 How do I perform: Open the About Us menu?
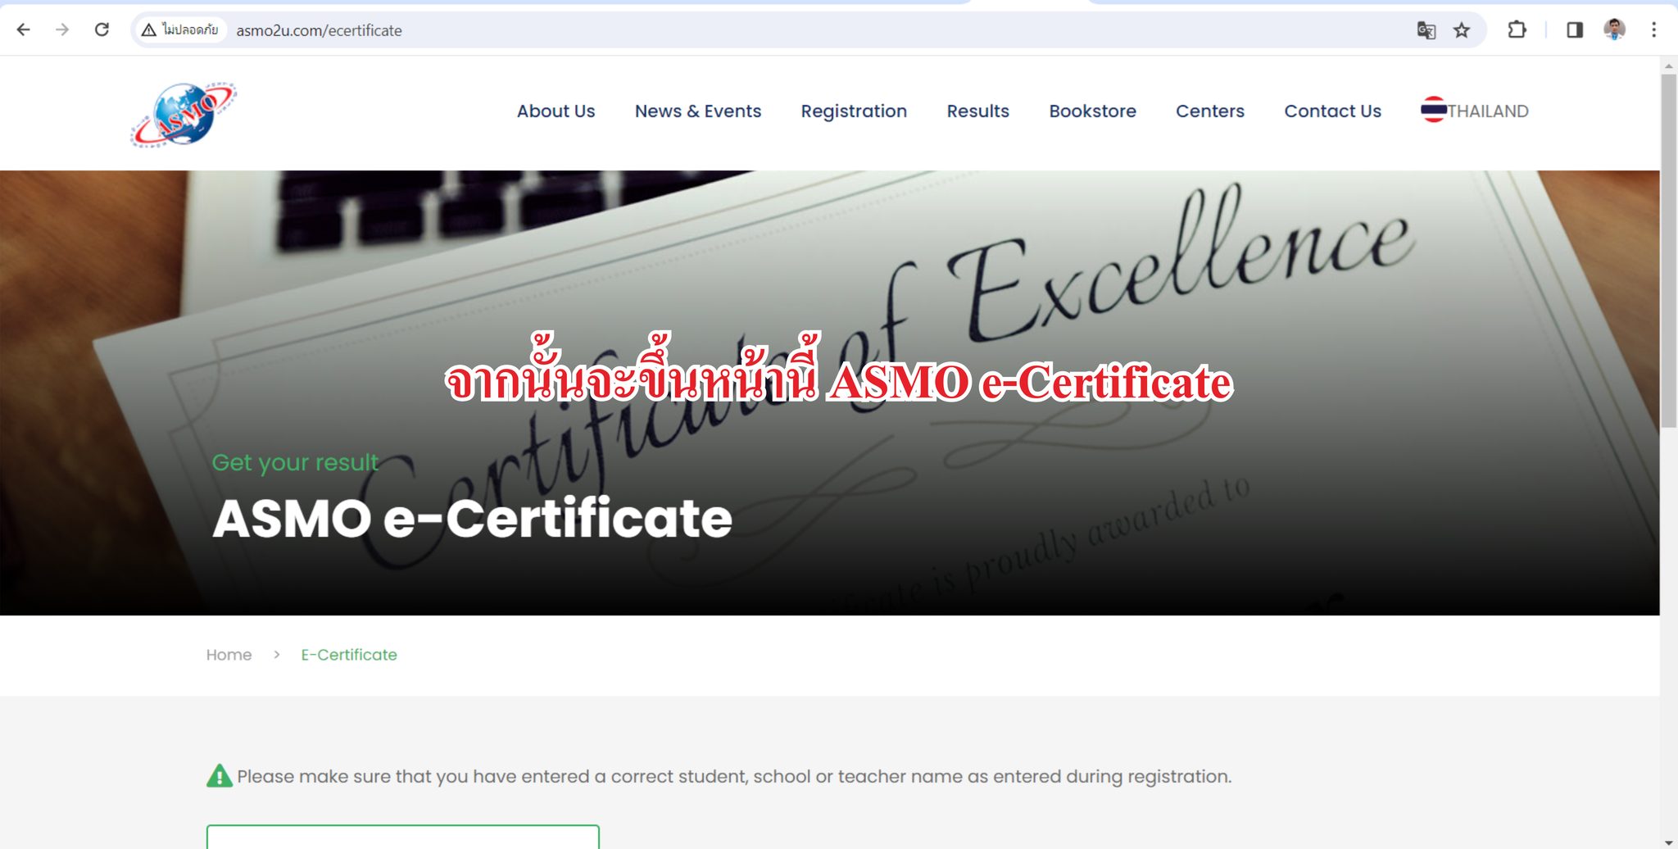(x=556, y=111)
